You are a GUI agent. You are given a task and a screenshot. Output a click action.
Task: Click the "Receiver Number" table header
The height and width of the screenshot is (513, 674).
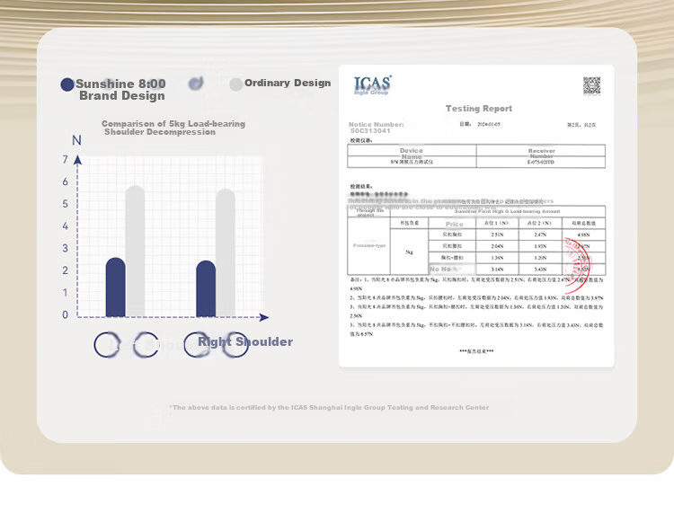(541, 153)
